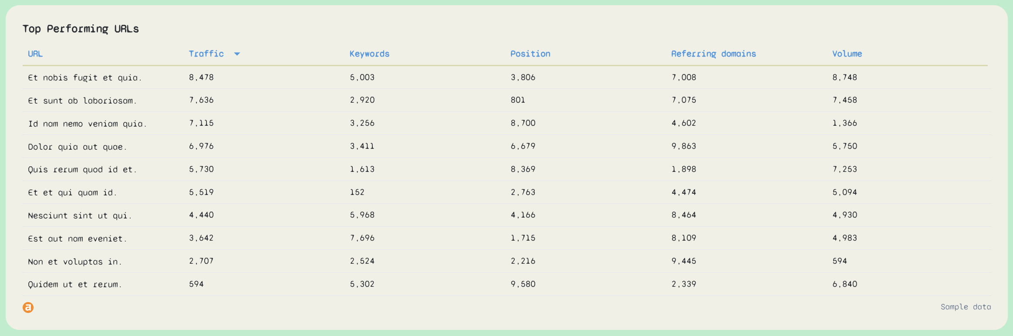
Task: Click referring domains value 9,863
Action: [684, 146]
